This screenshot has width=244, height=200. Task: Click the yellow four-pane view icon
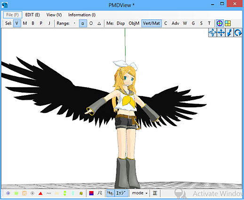[228, 24]
